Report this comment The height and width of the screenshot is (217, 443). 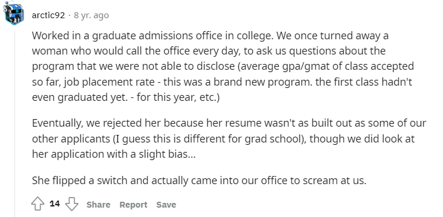[x=133, y=204]
